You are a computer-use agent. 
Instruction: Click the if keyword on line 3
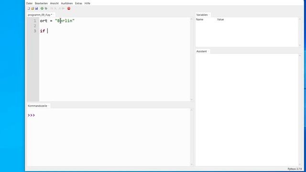click(43, 31)
